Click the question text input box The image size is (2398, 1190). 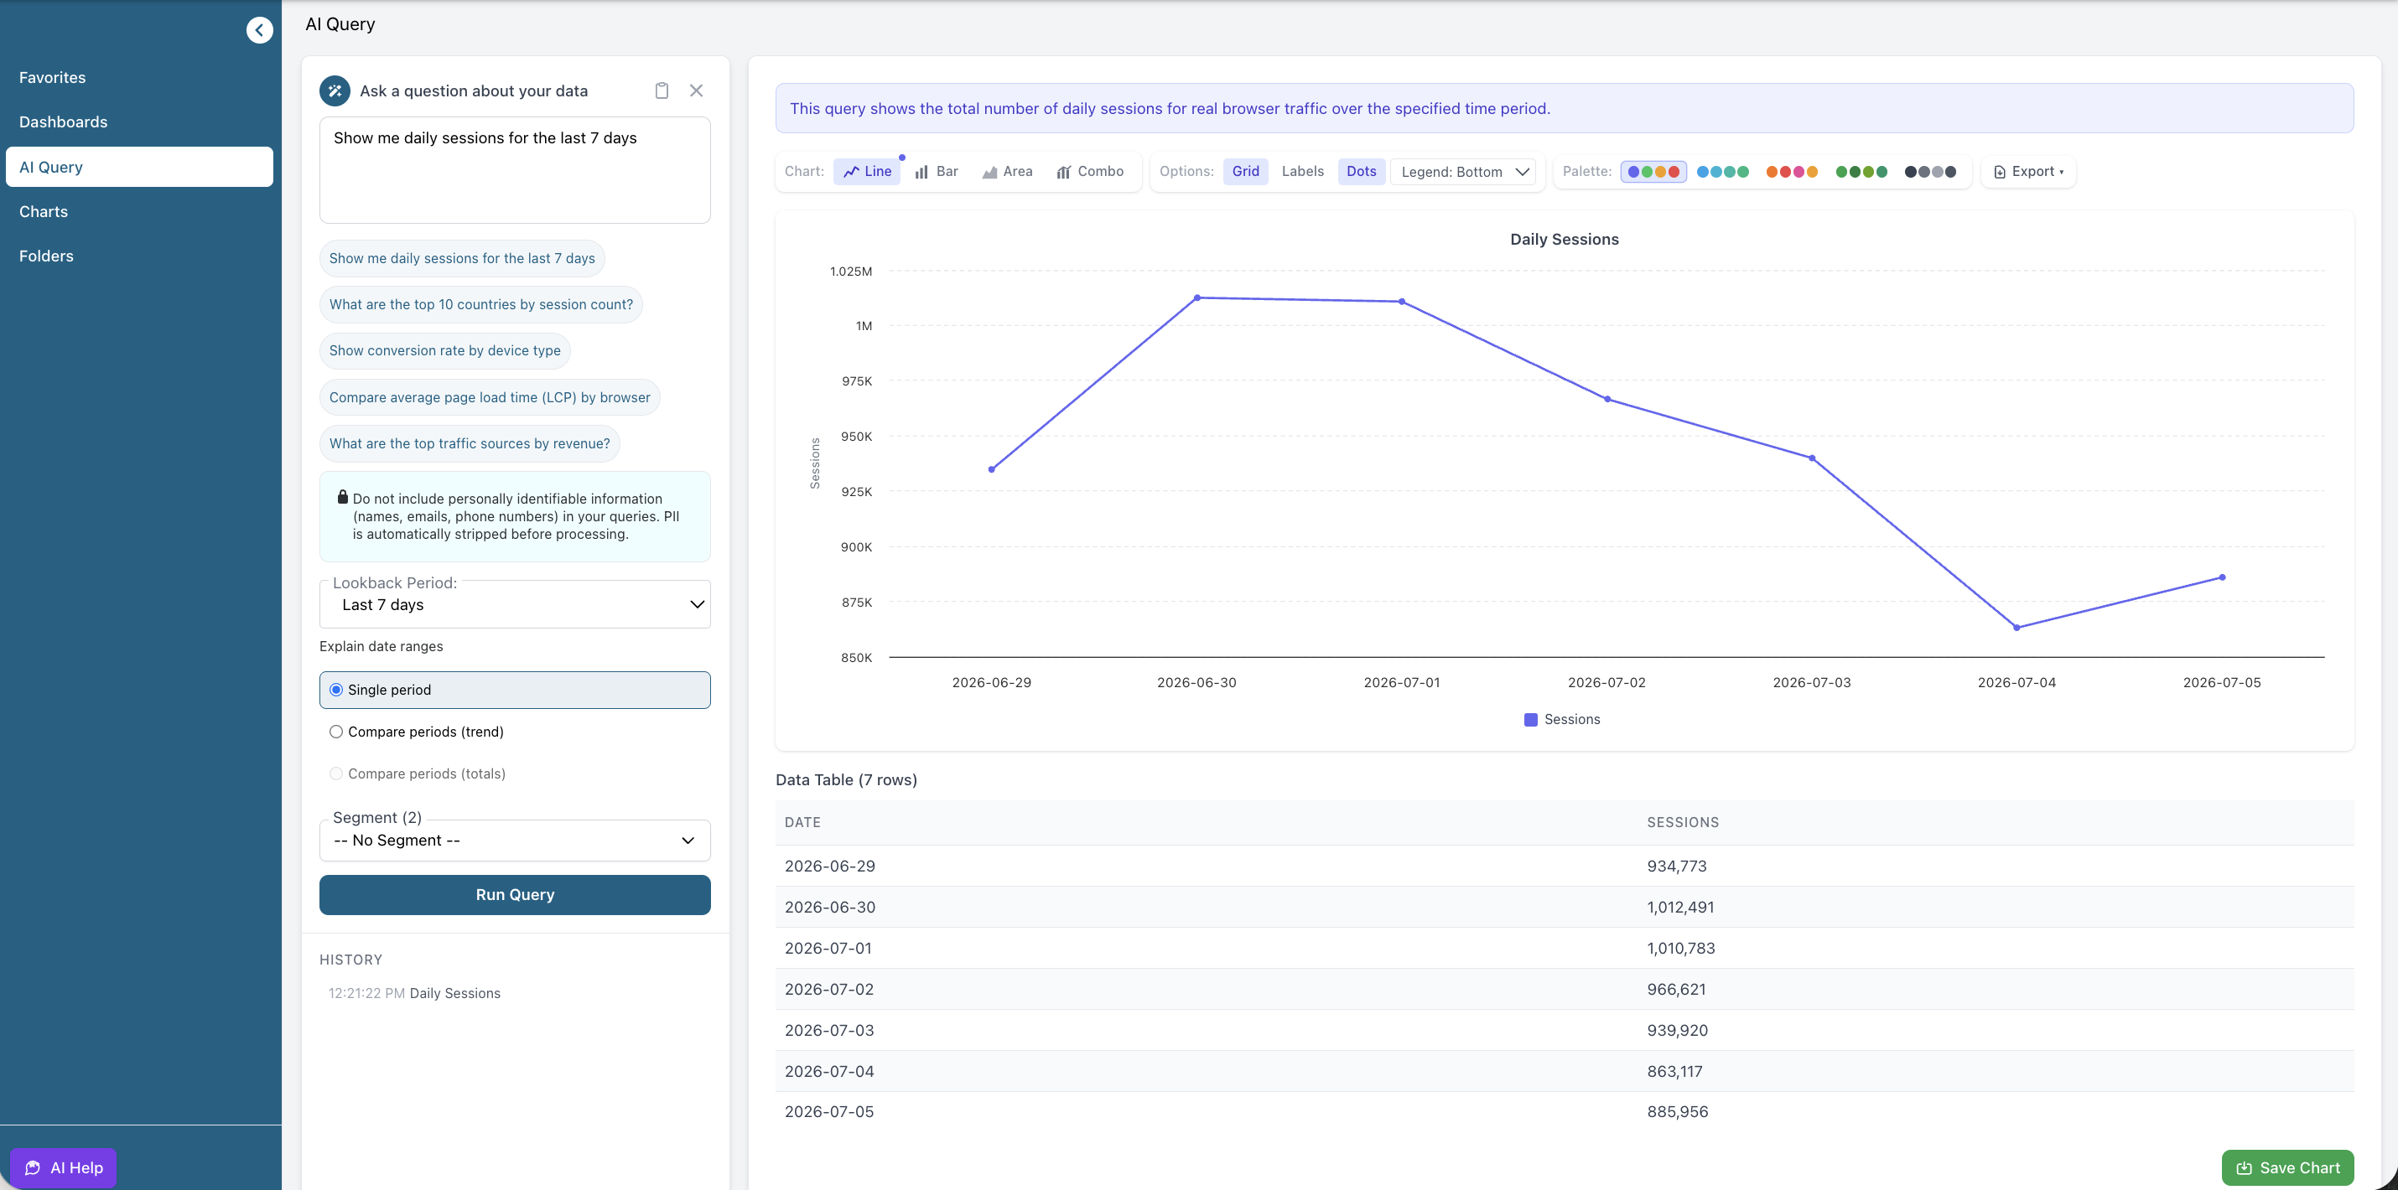(515, 170)
